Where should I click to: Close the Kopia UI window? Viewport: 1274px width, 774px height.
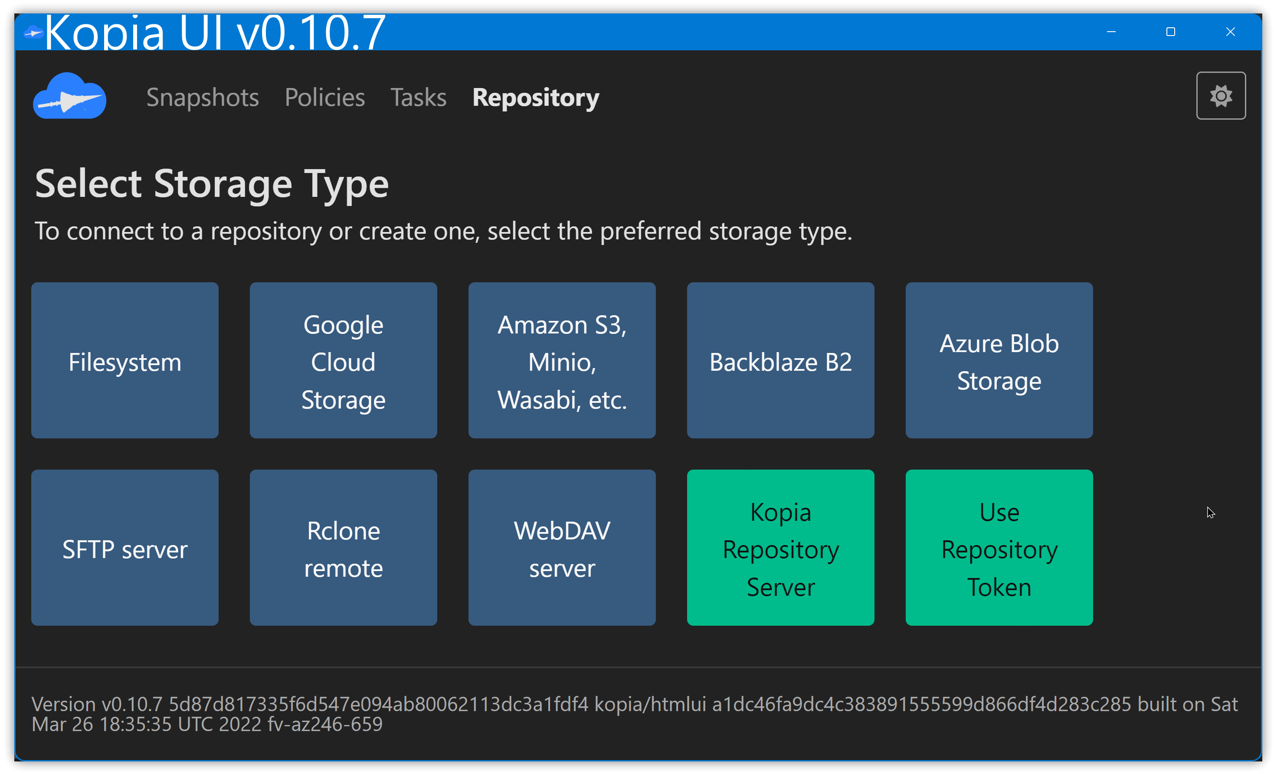[1230, 32]
